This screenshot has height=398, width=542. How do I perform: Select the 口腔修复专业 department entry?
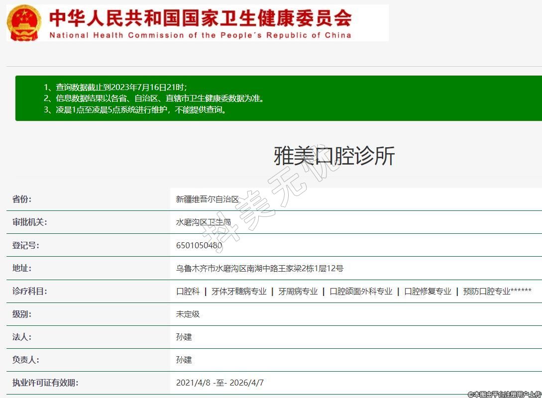click(428, 292)
